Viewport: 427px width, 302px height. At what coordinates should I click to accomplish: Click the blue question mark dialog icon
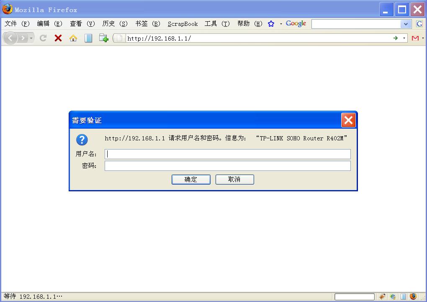(82, 140)
